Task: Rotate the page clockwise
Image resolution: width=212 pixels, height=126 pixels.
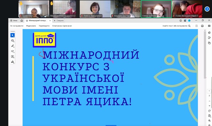Action: [209, 111]
